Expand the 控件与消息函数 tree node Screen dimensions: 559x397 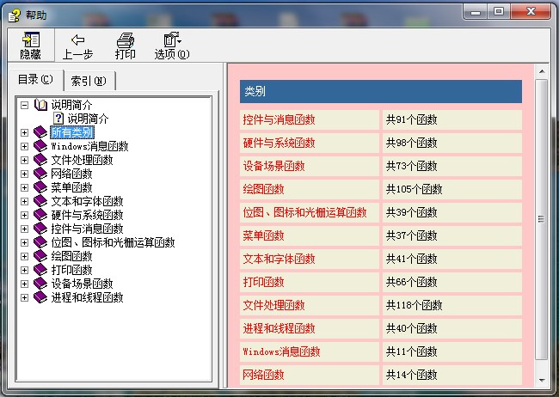[x=24, y=229]
